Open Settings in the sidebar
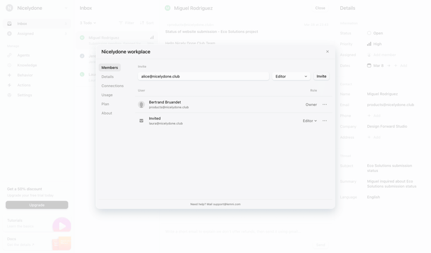The width and height of the screenshot is (431, 253). pyautogui.click(x=37, y=95)
